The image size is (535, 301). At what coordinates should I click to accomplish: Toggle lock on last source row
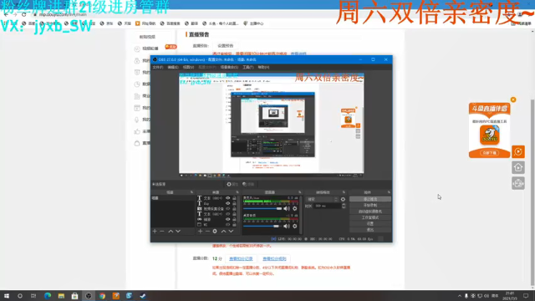tap(234, 225)
